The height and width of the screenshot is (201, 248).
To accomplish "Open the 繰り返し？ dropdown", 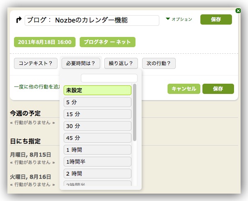I will (x=121, y=64).
